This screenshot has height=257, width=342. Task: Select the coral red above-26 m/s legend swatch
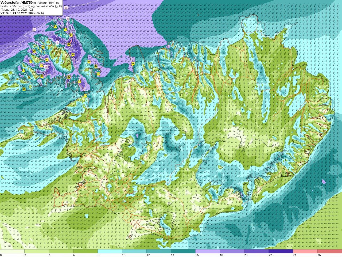[x=330, y=252]
